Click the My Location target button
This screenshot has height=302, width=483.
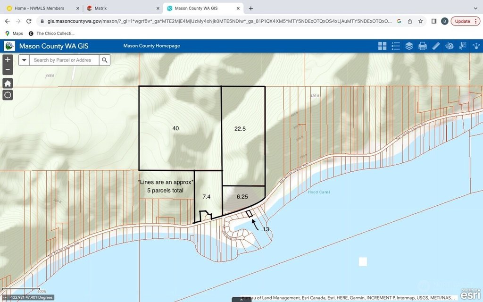coord(8,95)
